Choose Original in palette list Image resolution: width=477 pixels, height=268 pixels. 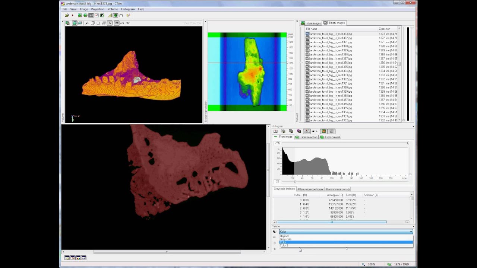346,236
